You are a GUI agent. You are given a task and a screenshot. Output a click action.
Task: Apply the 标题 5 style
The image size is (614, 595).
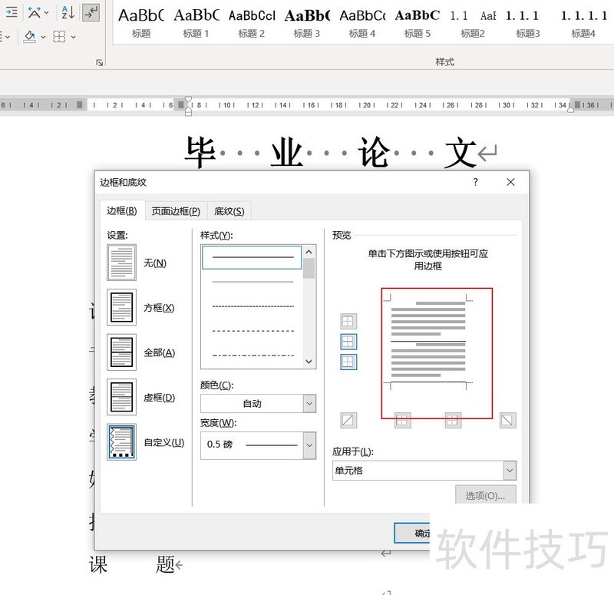tap(417, 23)
